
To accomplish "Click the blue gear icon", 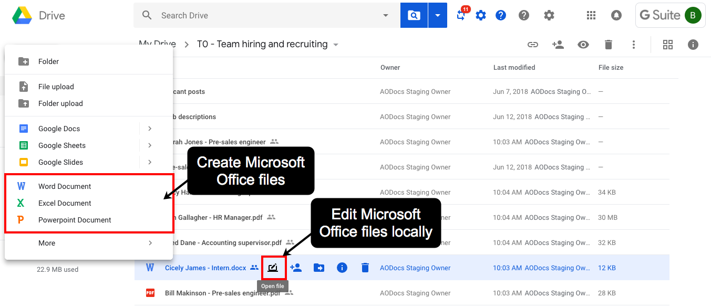I will click(x=481, y=15).
